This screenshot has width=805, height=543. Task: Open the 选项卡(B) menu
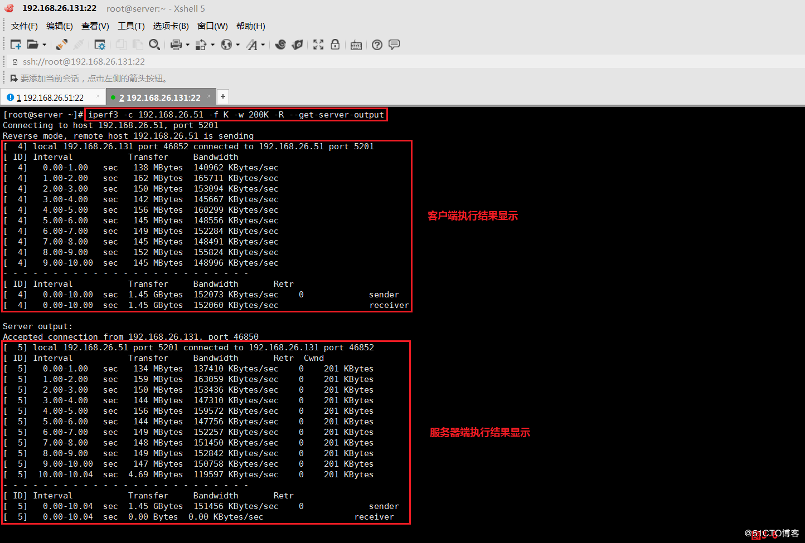(x=171, y=26)
